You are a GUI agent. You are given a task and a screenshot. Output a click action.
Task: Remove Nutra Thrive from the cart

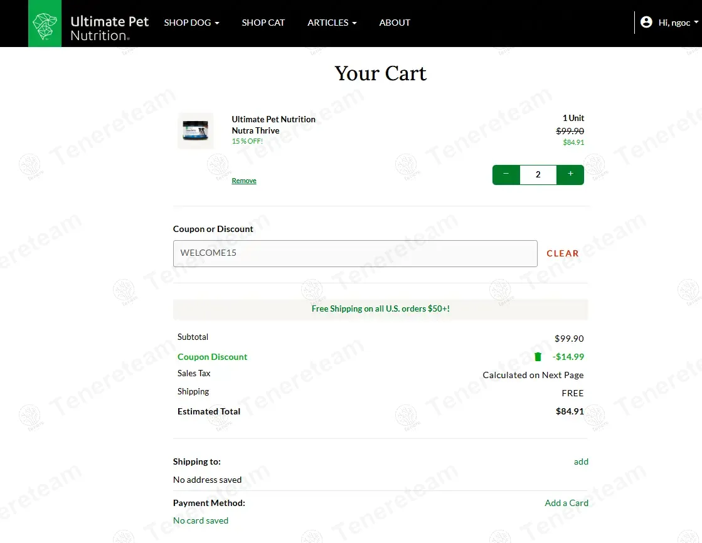tap(244, 181)
